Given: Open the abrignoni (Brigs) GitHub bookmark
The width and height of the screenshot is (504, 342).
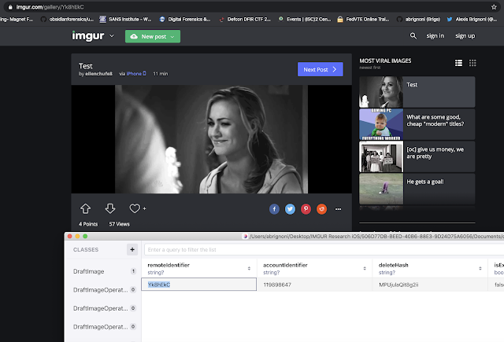Looking at the screenshot, I should (418, 19).
